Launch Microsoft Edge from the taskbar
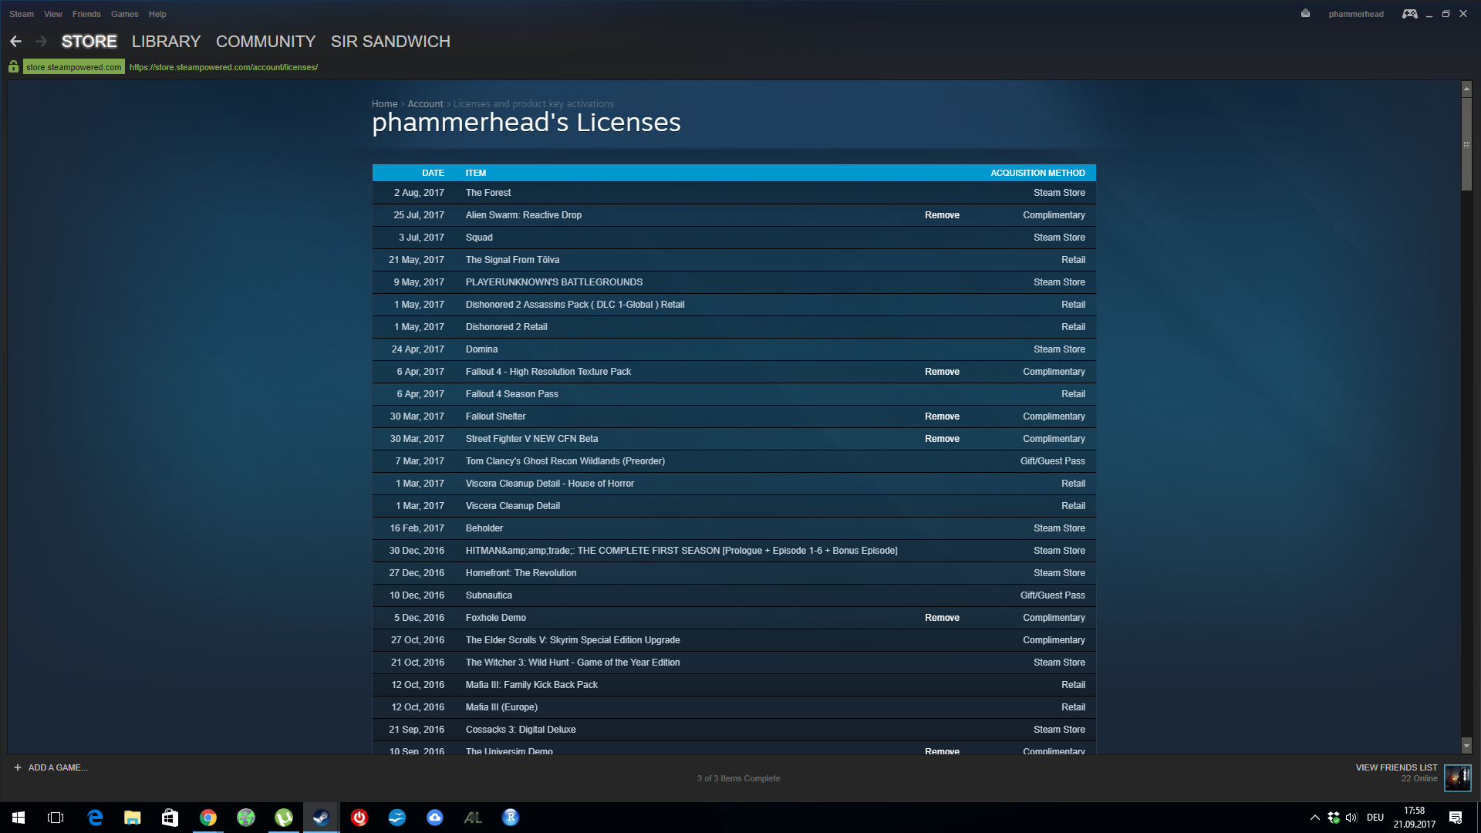 pos(95,818)
